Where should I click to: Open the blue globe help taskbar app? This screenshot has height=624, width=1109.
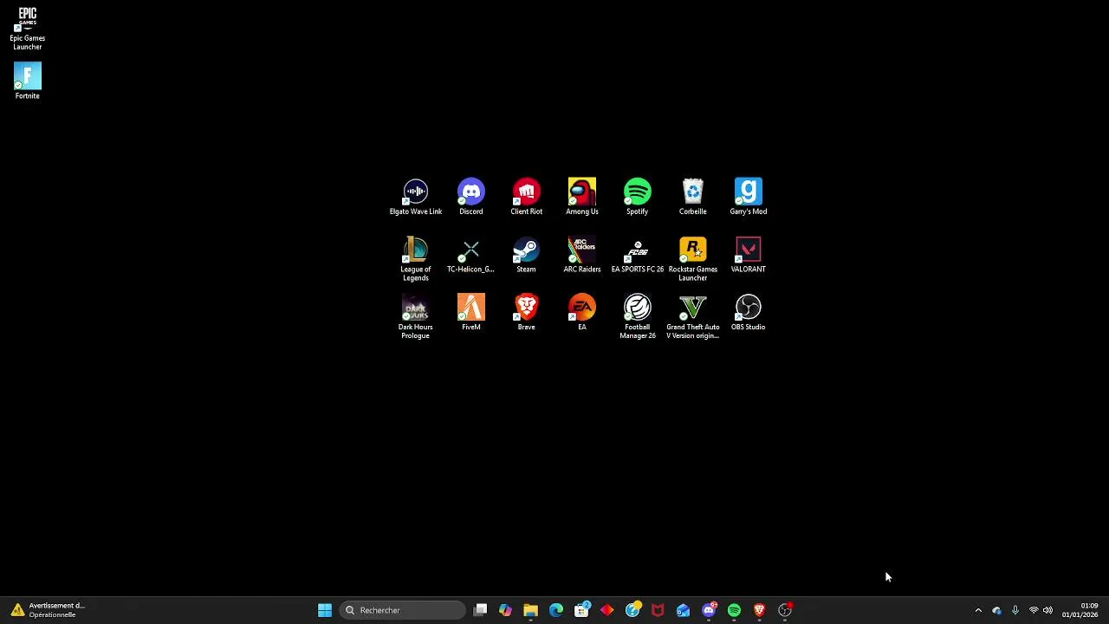click(632, 610)
